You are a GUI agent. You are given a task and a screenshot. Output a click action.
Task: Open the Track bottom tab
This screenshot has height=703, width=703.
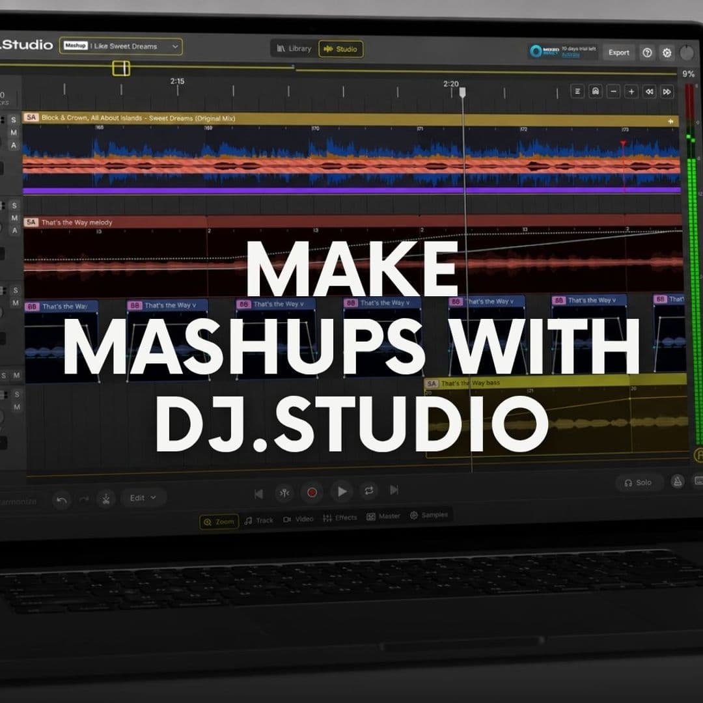258,520
